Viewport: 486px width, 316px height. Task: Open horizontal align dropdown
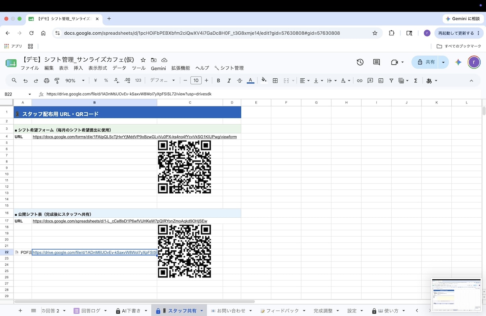pyautogui.click(x=305, y=80)
